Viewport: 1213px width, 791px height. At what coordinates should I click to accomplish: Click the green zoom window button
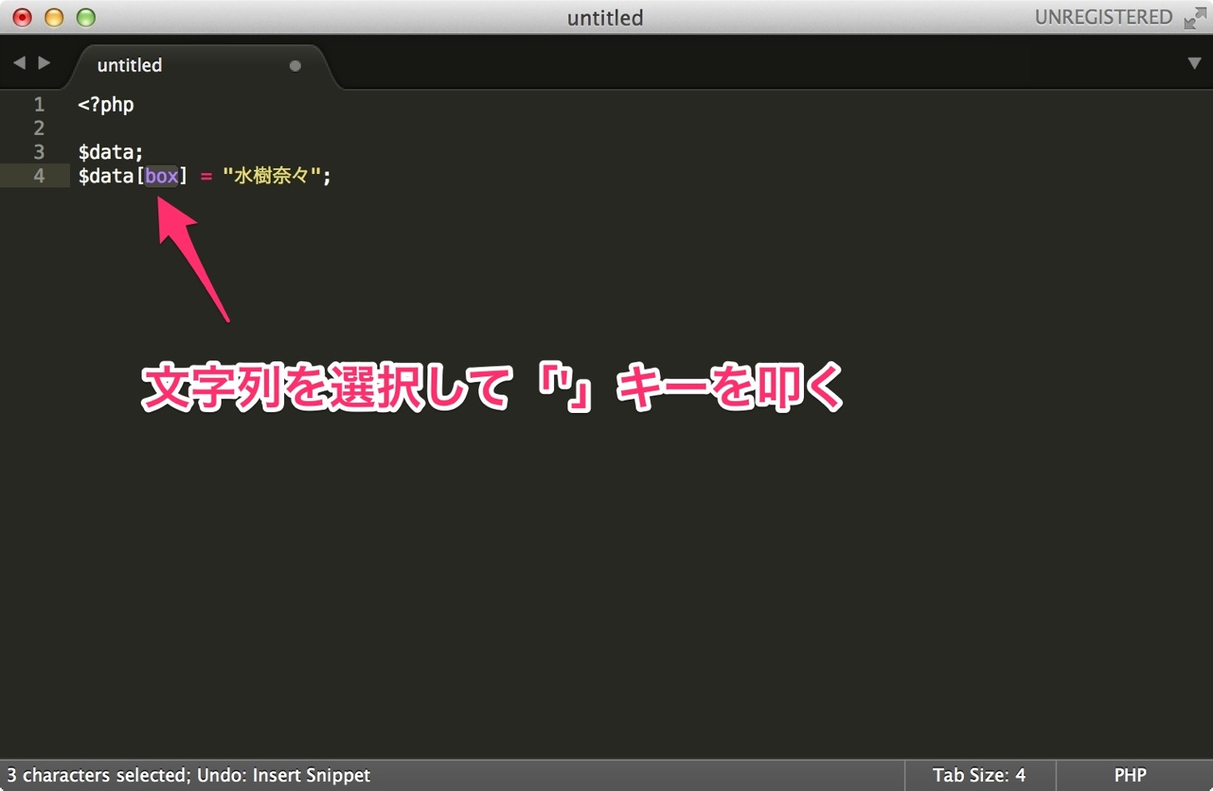(86, 17)
